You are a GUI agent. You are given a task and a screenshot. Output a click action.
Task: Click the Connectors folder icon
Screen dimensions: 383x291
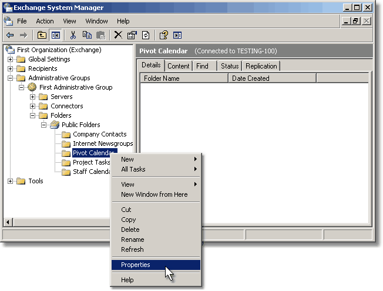pos(43,106)
